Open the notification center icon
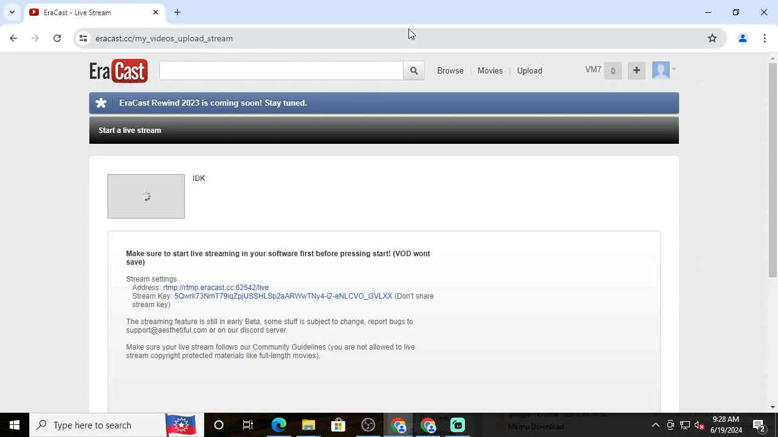 (759, 425)
